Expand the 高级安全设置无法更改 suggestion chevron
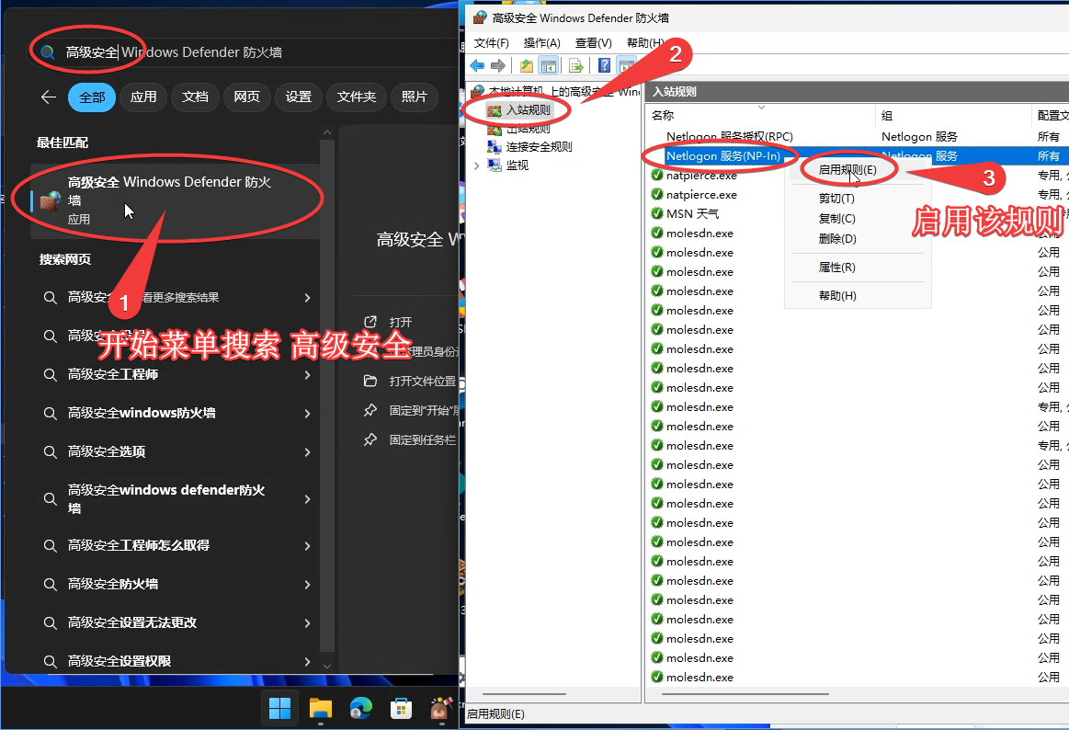1069x730 pixels. coord(308,623)
